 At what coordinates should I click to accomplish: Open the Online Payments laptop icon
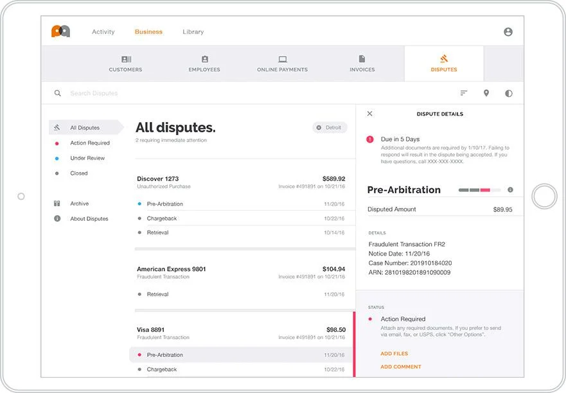point(283,59)
